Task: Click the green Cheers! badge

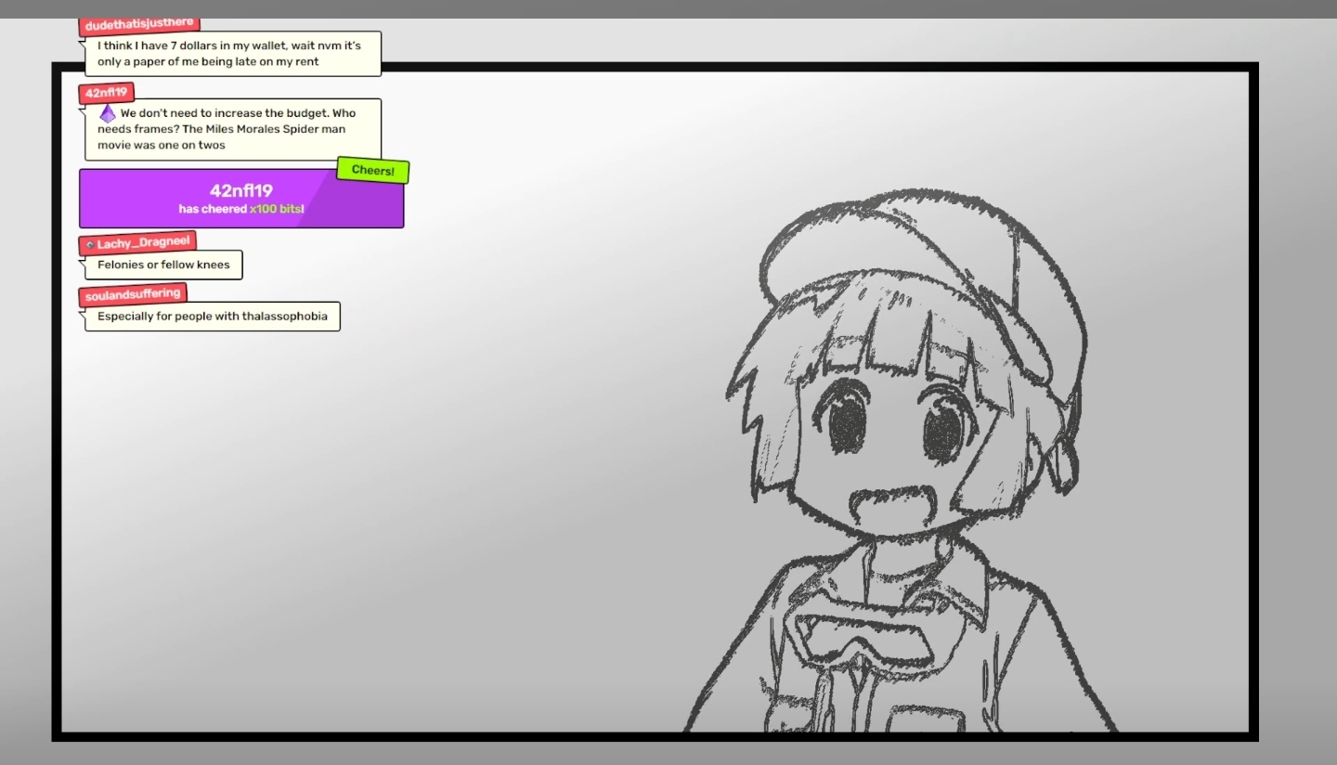Action: [x=372, y=170]
